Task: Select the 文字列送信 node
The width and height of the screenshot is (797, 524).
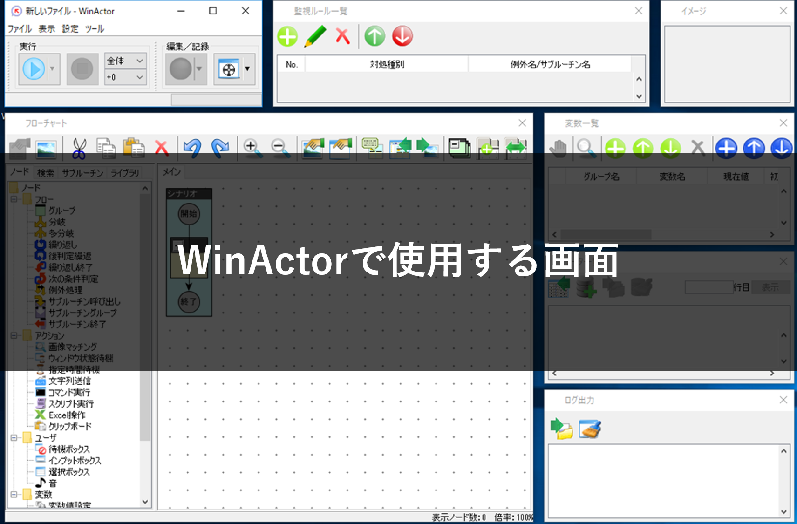Action: [x=70, y=381]
